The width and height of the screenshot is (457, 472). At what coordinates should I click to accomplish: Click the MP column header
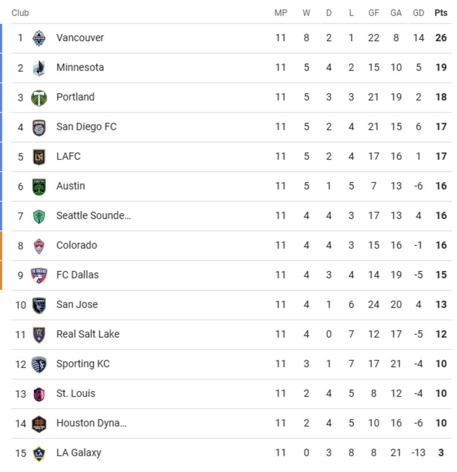click(280, 13)
